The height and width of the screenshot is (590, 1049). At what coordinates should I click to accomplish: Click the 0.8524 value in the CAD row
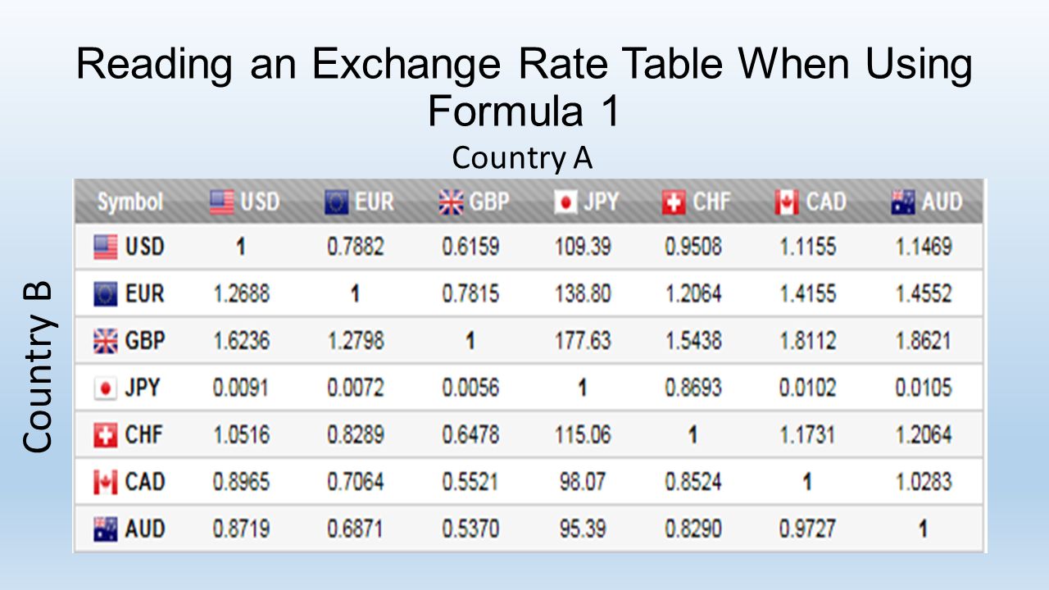coord(693,482)
